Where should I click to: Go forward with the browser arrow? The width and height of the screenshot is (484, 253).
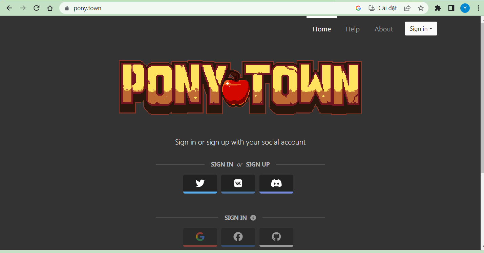tap(23, 8)
